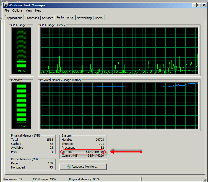Click the Resource Monitor button

(x=83, y=167)
